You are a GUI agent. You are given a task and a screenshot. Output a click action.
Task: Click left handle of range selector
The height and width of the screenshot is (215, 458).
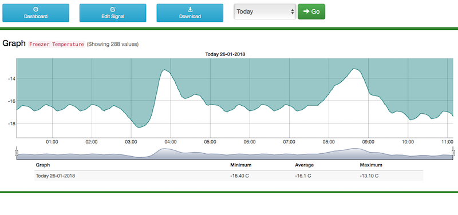click(17, 153)
